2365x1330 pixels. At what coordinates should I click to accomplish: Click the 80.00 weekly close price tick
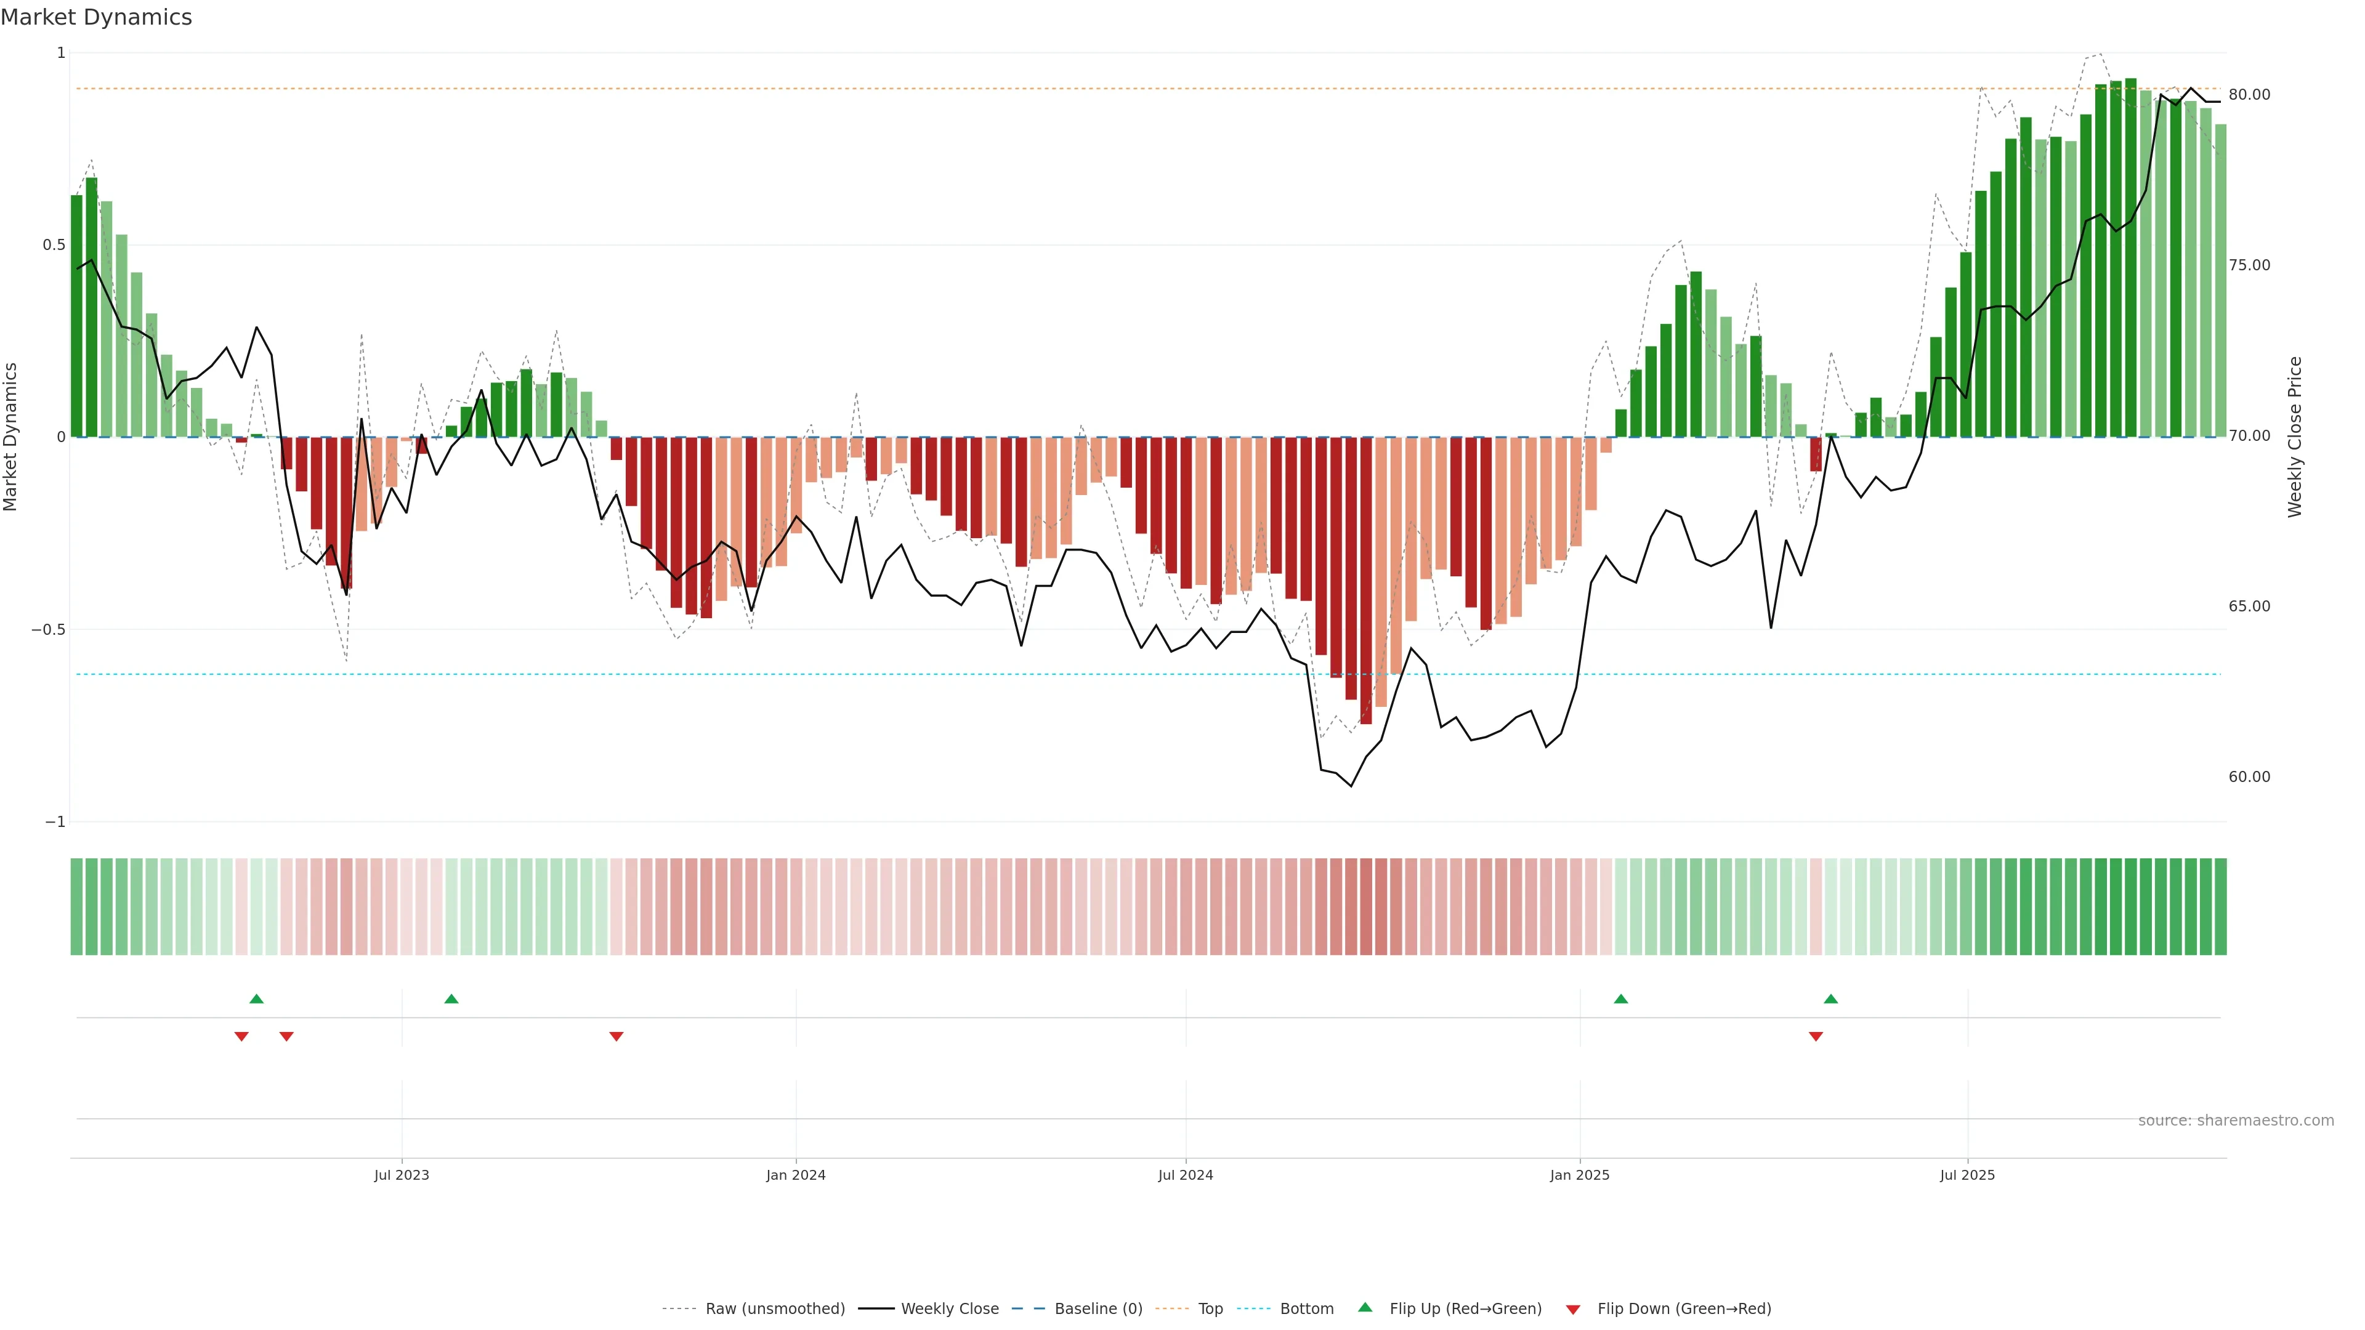2249,95
